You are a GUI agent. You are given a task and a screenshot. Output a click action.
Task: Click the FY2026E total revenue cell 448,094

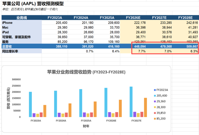coord(133,46)
